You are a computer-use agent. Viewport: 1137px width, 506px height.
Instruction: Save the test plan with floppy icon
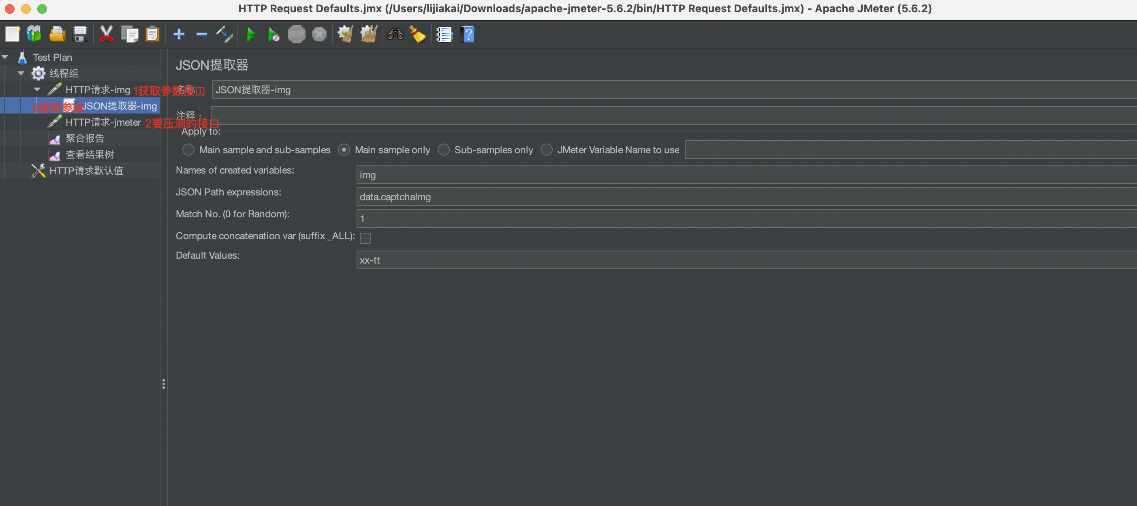(x=80, y=34)
